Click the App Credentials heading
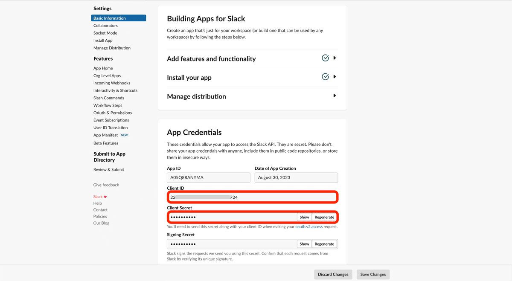The width and height of the screenshot is (512, 281). [x=194, y=132]
